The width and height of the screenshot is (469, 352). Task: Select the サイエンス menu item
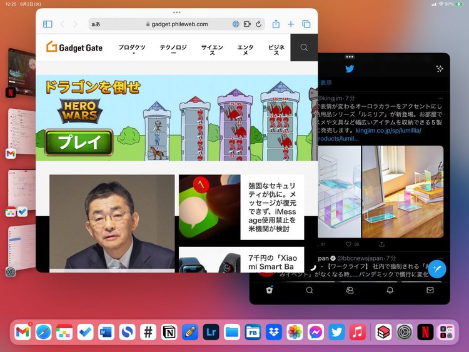tap(212, 49)
